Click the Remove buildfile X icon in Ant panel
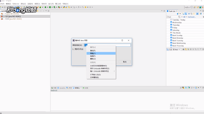 coord(193,49)
